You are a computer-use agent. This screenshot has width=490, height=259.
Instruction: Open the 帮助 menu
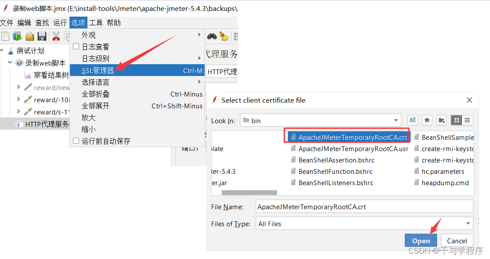pyautogui.click(x=114, y=23)
